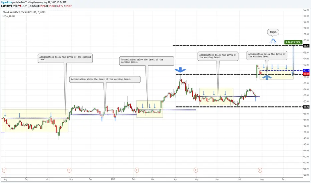Select the large blue down arrow at April peak
311x183 pixels.
(180, 70)
